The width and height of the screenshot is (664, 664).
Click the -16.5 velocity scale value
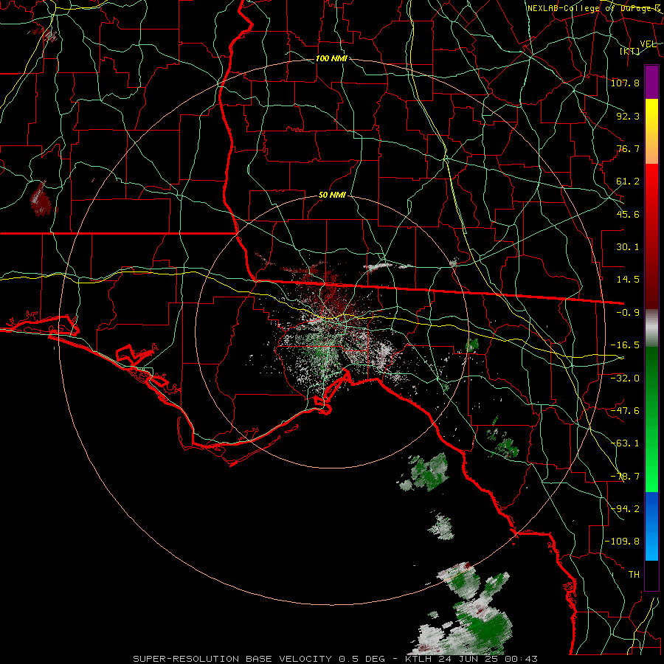pos(625,345)
